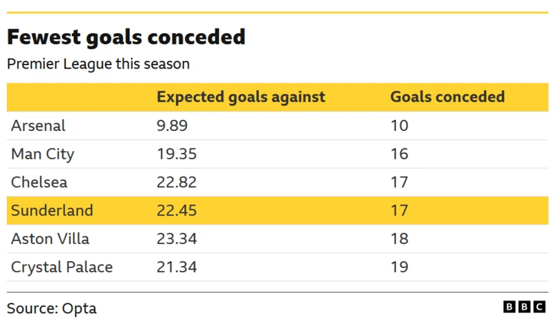Click the BBC logo
This screenshot has width=554, height=327.
pyautogui.click(x=525, y=307)
